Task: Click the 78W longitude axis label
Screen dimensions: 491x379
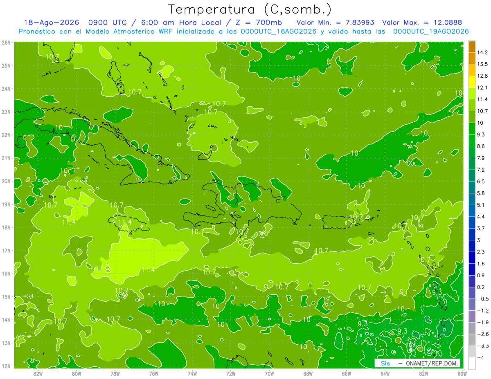Action: coord(115,373)
